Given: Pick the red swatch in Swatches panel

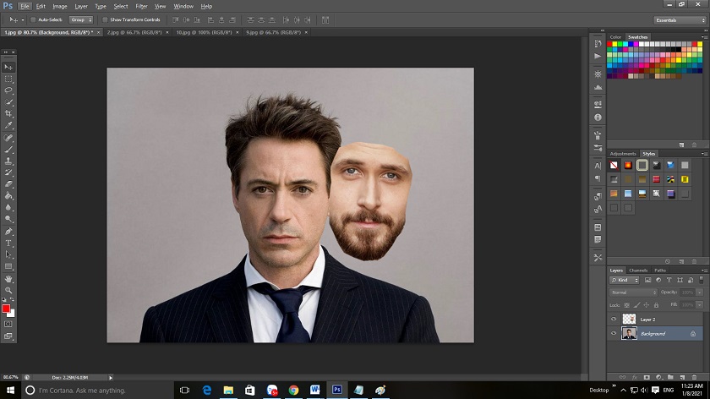Looking at the screenshot, I should (x=609, y=44).
